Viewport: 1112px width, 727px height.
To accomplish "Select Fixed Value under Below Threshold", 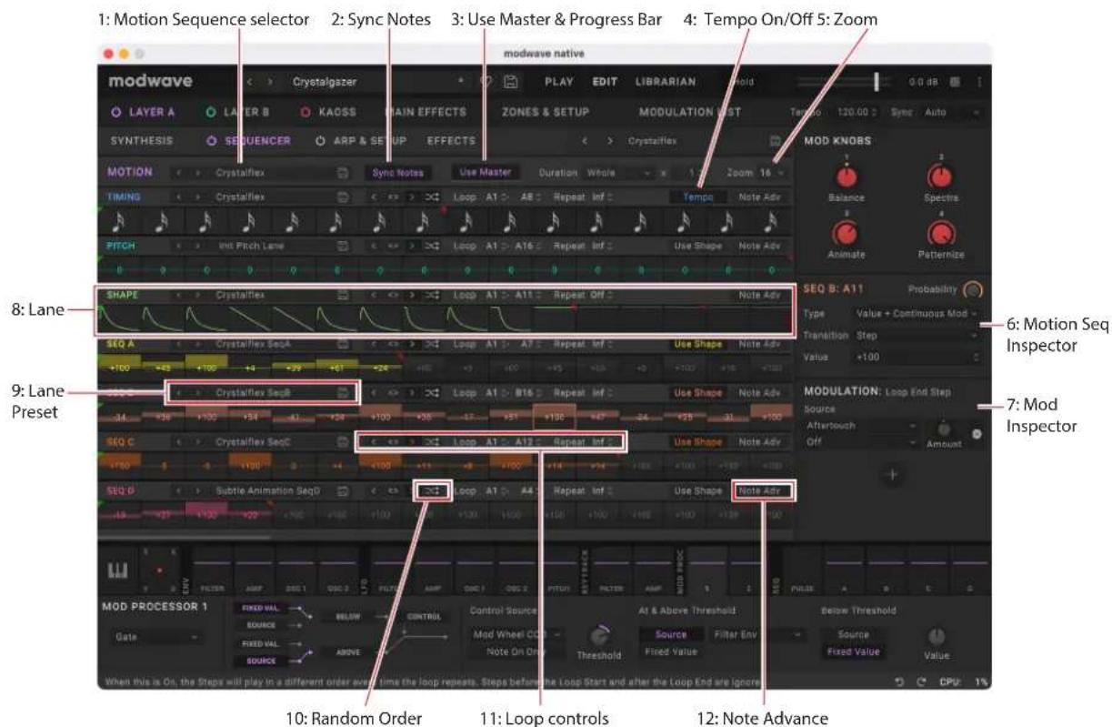I will pos(853,651).
